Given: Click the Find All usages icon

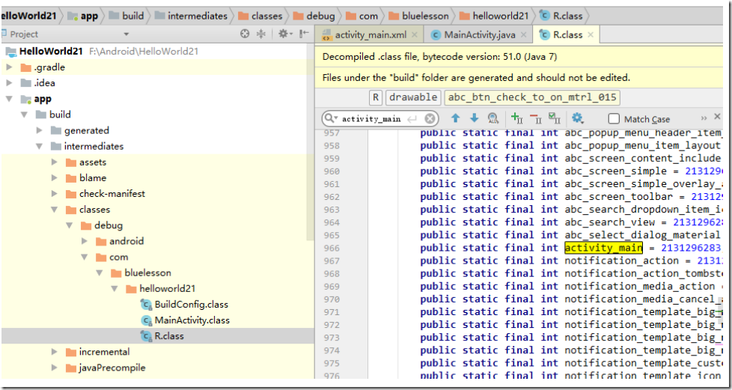Looking at the screenshot, I should (492, 118).
